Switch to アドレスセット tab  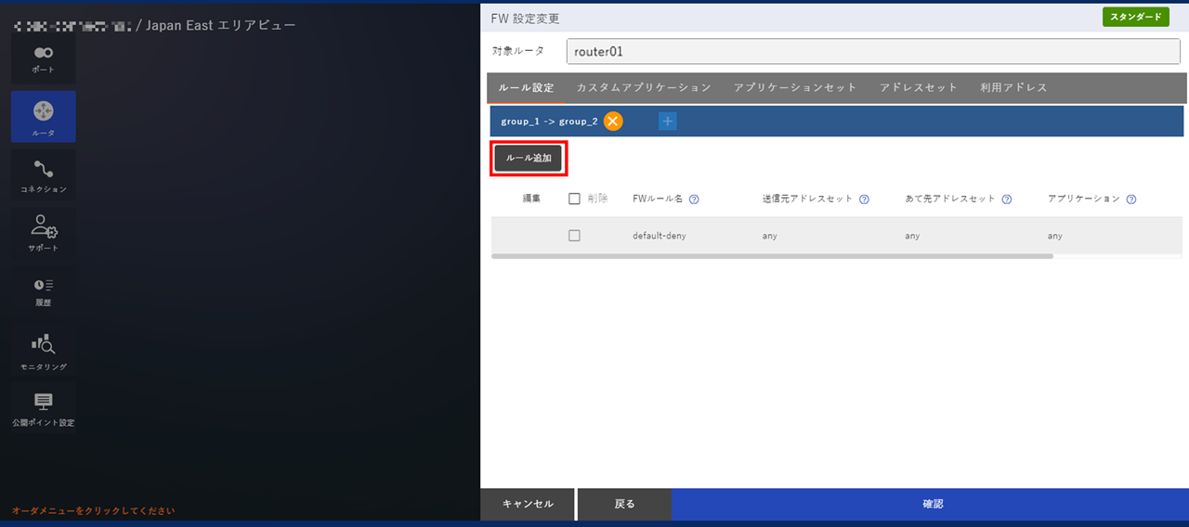[x=919, y=87]
